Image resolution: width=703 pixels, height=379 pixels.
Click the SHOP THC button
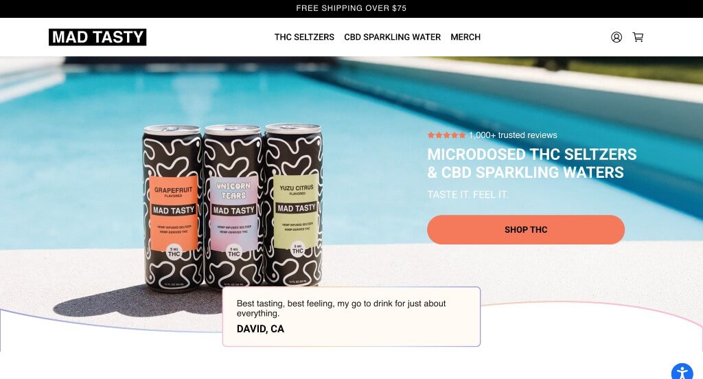[x=526, y=229]
